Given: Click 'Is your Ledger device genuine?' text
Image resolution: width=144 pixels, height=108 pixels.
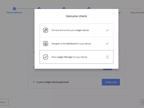Looking at the screenshot, I should tap(53, 82).
